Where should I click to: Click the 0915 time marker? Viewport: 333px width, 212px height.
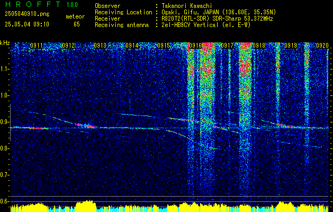(164, 46)
